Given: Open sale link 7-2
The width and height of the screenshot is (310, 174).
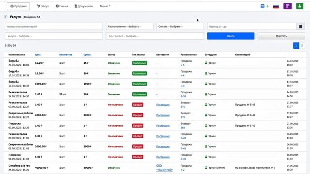Looking at the screenshot, I should 182,170.
